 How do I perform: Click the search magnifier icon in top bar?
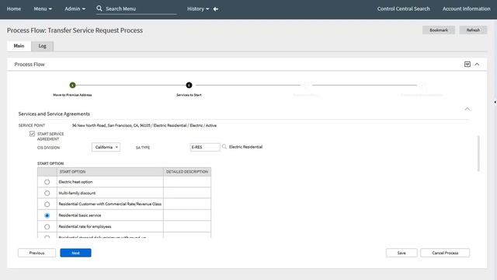99,9
